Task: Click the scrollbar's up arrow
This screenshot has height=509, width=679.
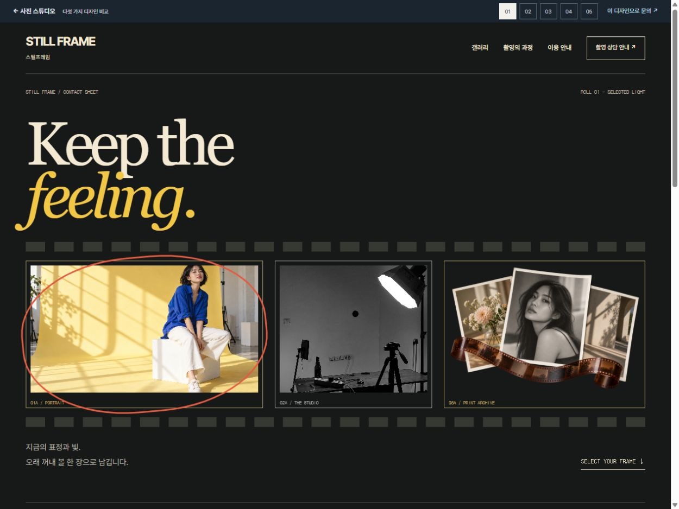Action: (x=675, y=4)
